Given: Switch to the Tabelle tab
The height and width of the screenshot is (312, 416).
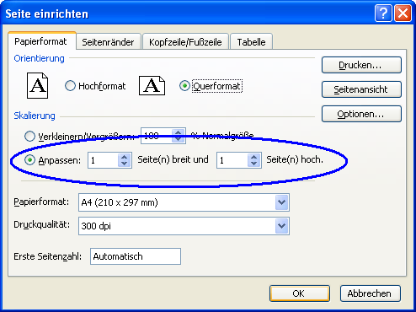Looking at the screenshot, I should coord(251,41).
